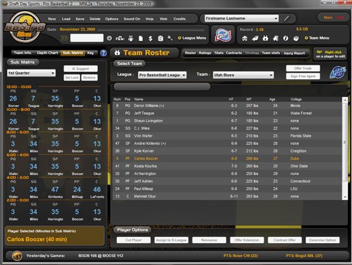Open the basketball league icon
This screenshot has height=265, width=352.
tap(110, 38)
